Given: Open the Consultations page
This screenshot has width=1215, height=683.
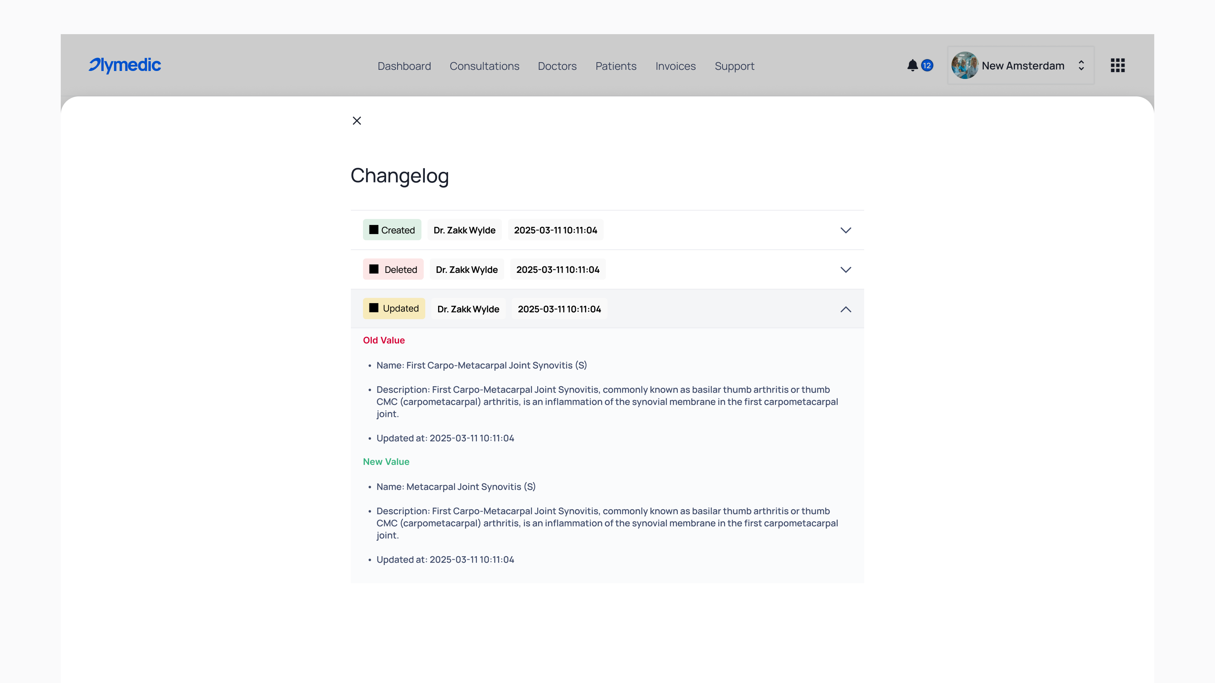Looking at the screenshot, I should [x=484, y=66].
